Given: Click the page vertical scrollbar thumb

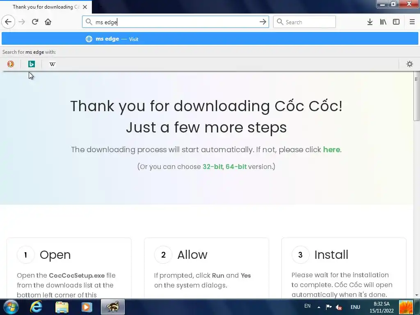Looking at the screenshot, I should click(x=416, y=96).
